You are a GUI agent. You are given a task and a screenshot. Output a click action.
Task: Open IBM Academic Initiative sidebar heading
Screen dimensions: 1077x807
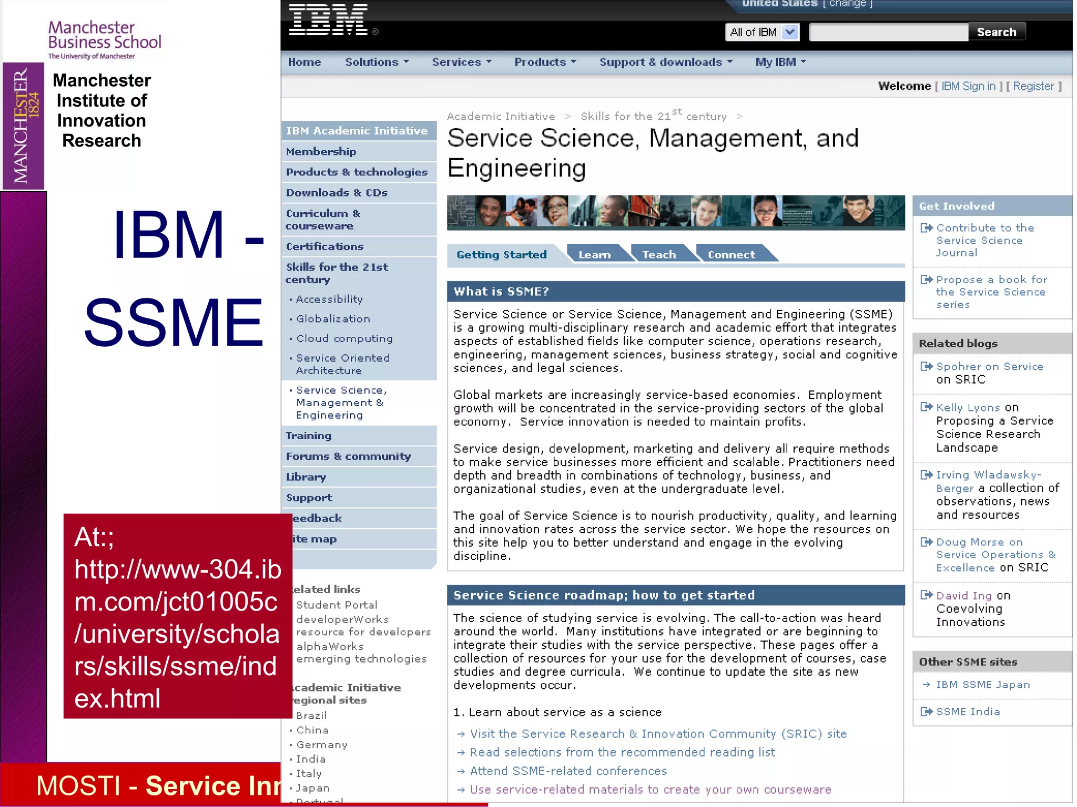click(x=359, y=131)
